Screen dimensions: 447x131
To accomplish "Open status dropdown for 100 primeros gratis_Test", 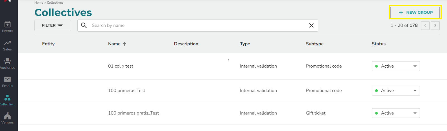I will (x=396, y=113).
